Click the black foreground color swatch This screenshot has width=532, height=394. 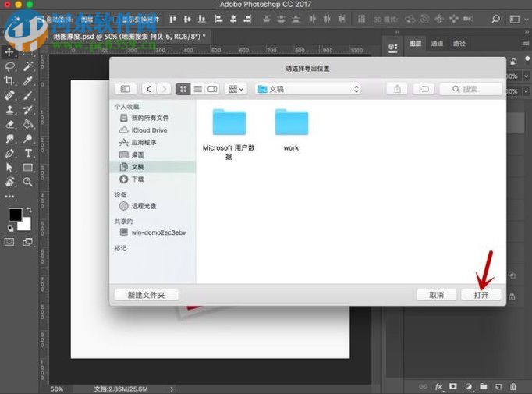(x=16, y=215)
